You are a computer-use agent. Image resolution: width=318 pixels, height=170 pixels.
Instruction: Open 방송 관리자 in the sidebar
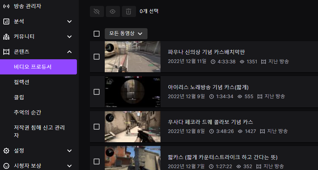point(27,6)
